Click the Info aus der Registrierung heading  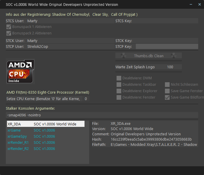pyautogui.click(x=72, y=15)
